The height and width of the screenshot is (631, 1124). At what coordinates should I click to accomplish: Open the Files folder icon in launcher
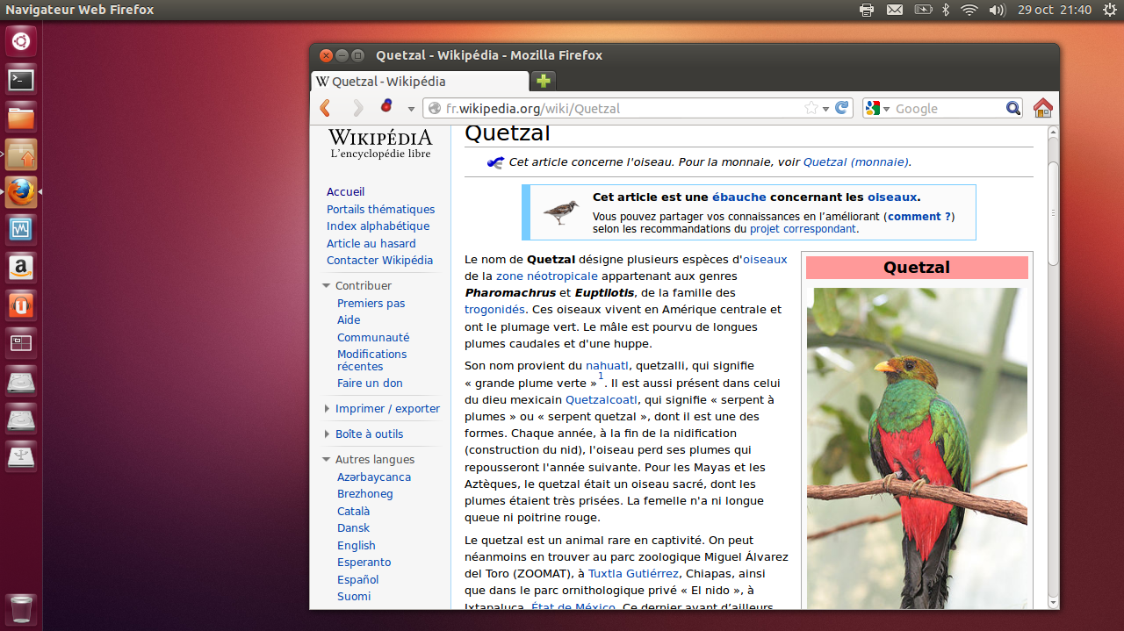[x=21, y=118]
